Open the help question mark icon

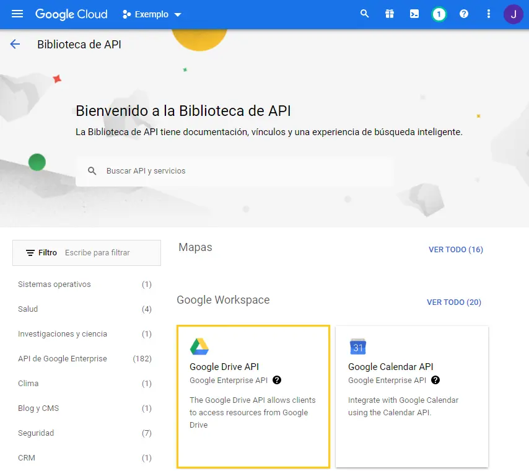click(464, 14)
